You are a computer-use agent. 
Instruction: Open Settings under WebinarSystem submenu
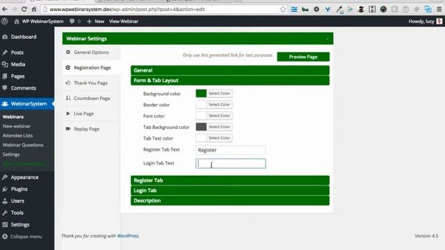click(11, 154)
